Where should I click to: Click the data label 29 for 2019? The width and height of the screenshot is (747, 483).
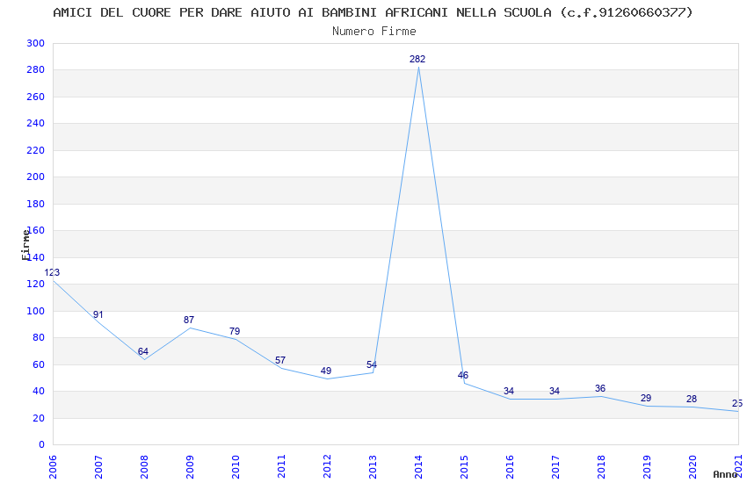click(646, 398)
